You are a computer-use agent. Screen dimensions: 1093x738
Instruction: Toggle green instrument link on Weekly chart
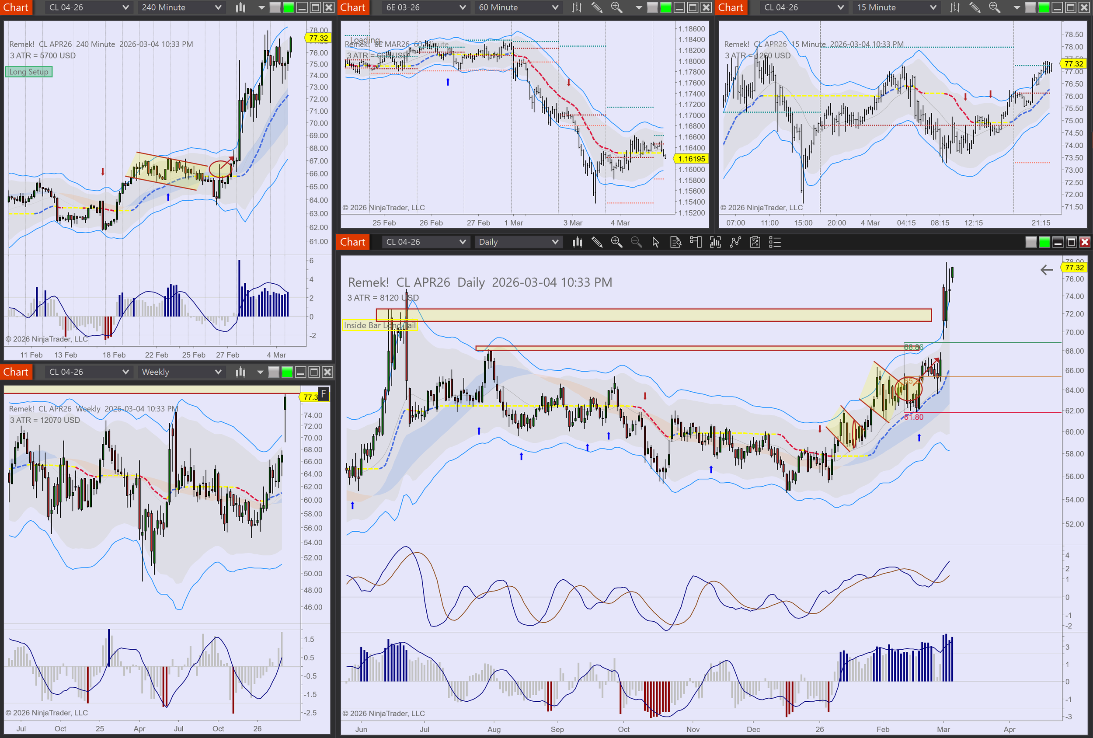287,372
